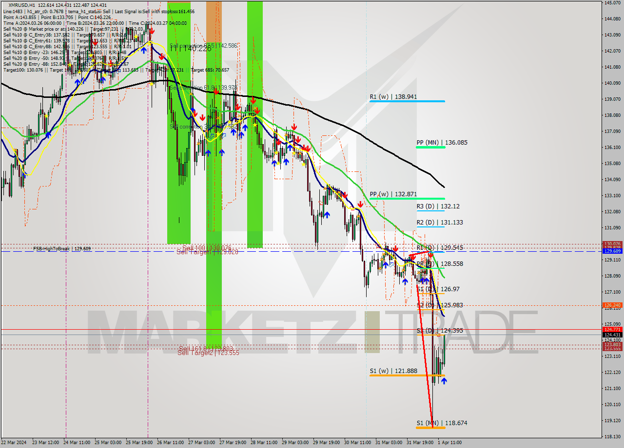
Task: Click the Target 685: 70.657 text
Action: [x=210, y=70]
